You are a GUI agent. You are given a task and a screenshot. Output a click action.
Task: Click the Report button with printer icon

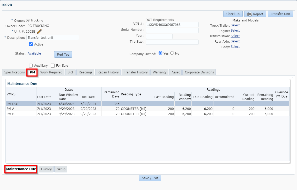[x=255, y=14]
